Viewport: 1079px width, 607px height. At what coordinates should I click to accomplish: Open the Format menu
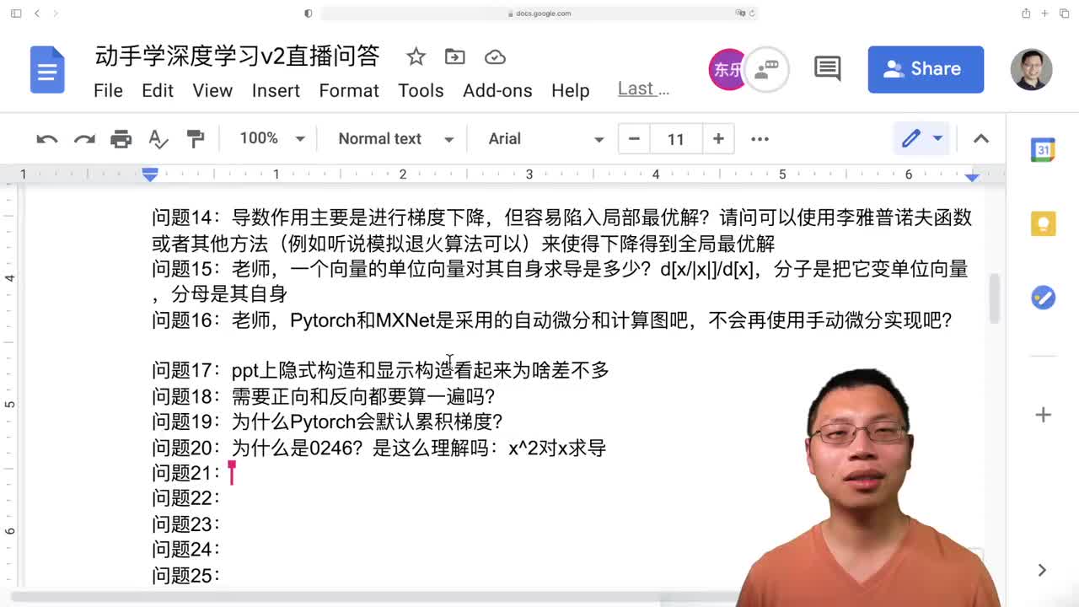(349, 90)
